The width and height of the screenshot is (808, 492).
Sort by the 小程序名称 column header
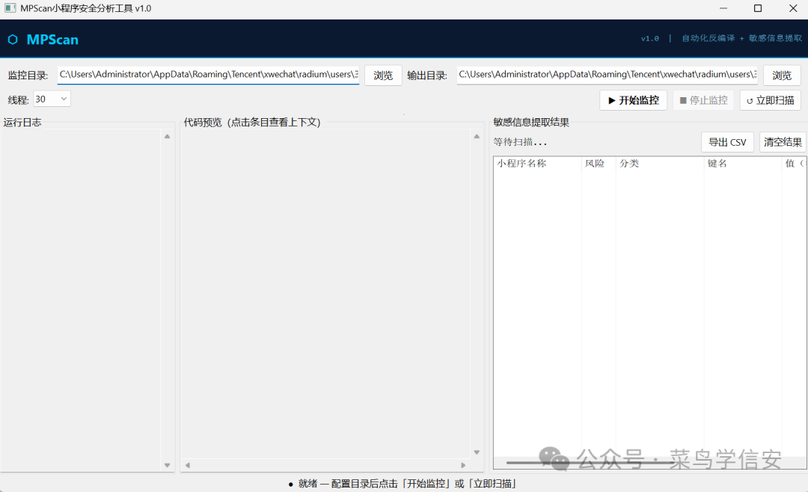[x=537, y=163]
